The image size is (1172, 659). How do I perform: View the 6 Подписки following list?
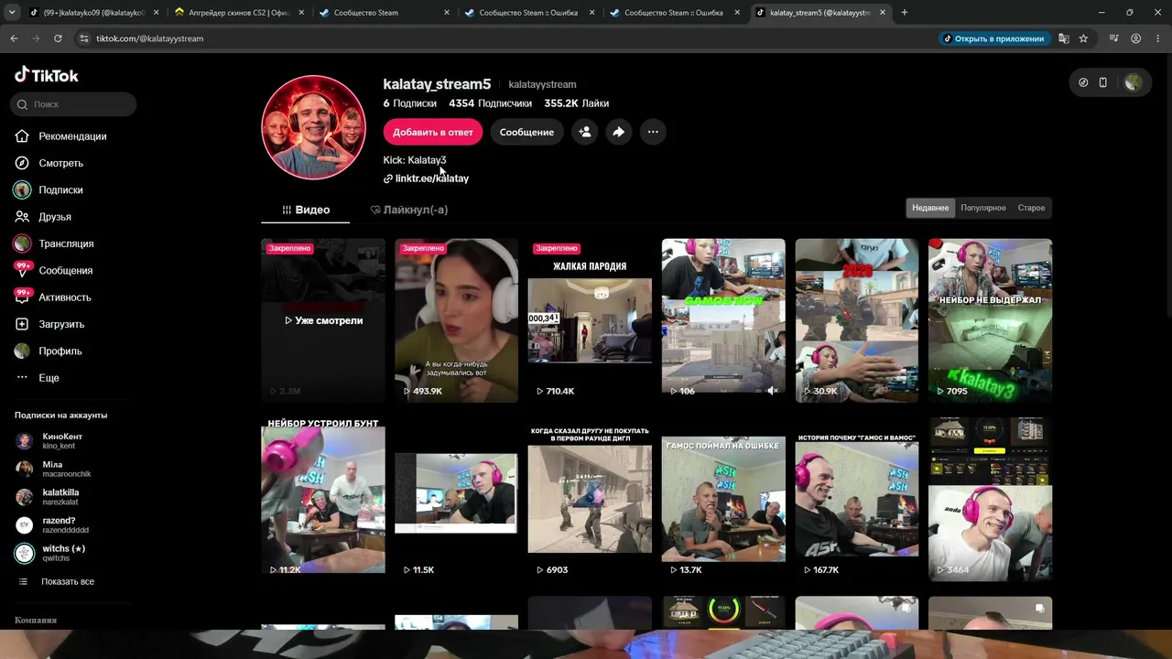point(410,103)
